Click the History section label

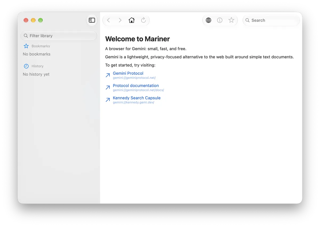pyautogui.click(x=37, y=66)
